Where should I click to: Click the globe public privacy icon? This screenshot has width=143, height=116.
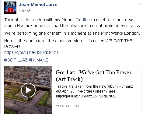coord(29,11)
